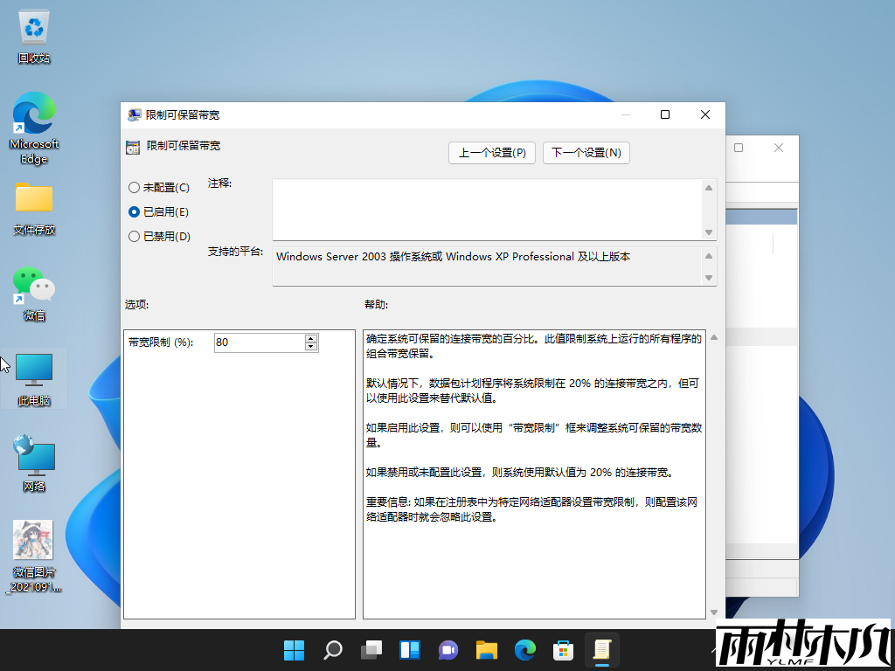Select the 已启用(E) radio button
Viewport: 895px width, 671px height.
pos(135,211)
